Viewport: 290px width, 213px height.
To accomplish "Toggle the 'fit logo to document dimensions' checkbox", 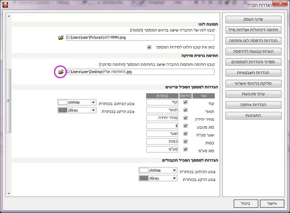I will (149, 48).
